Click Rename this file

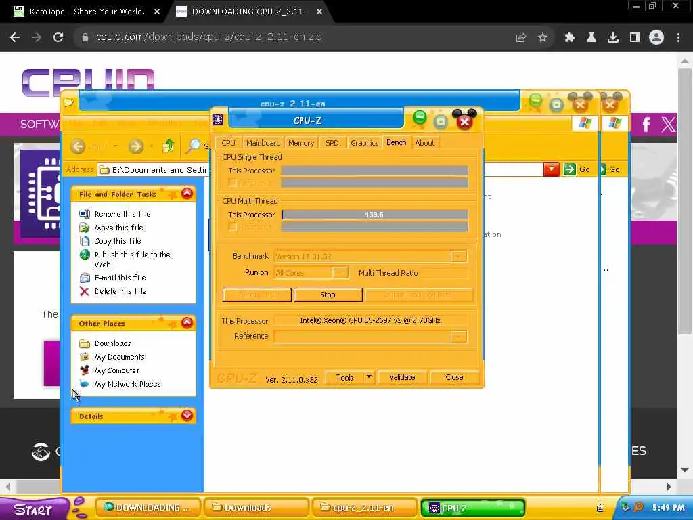point(122,214)
